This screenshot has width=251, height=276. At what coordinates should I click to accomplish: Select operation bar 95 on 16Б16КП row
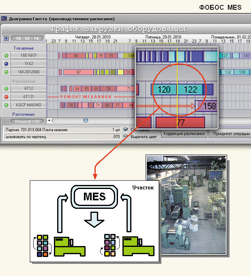click(101, 55)
